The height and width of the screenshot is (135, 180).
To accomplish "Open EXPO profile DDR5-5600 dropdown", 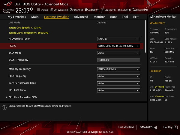I will (118, 46).
